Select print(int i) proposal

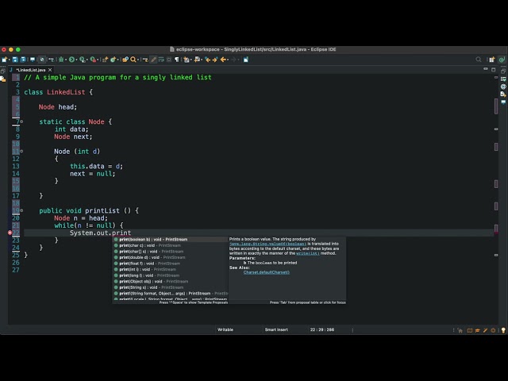coord(170,269)
